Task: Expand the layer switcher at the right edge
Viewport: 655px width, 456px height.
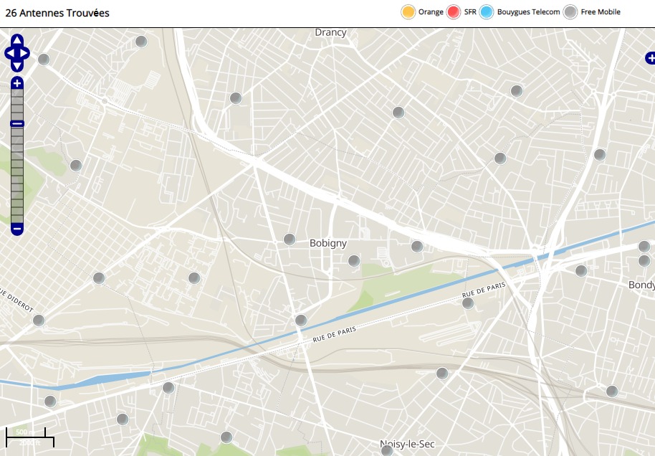Action: click(649, 58)
